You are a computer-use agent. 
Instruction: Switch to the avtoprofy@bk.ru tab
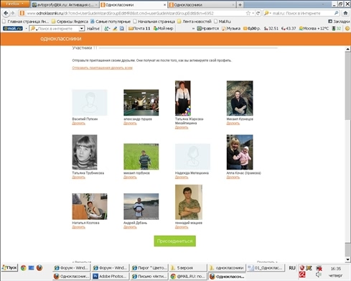[x=65, y=5]
